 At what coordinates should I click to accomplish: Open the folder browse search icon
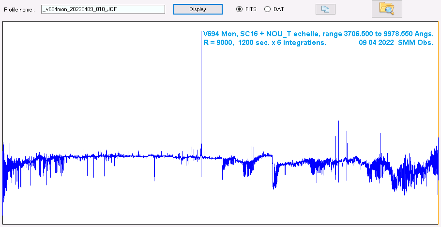click(x=386, y=9)
